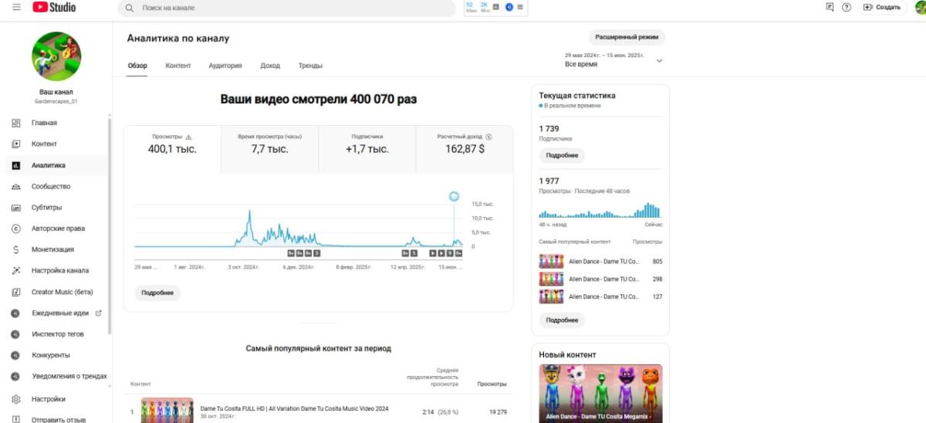Click the info icon beside Расчетный доход
Screen dimensions: 926x423
tap(489, 137)
